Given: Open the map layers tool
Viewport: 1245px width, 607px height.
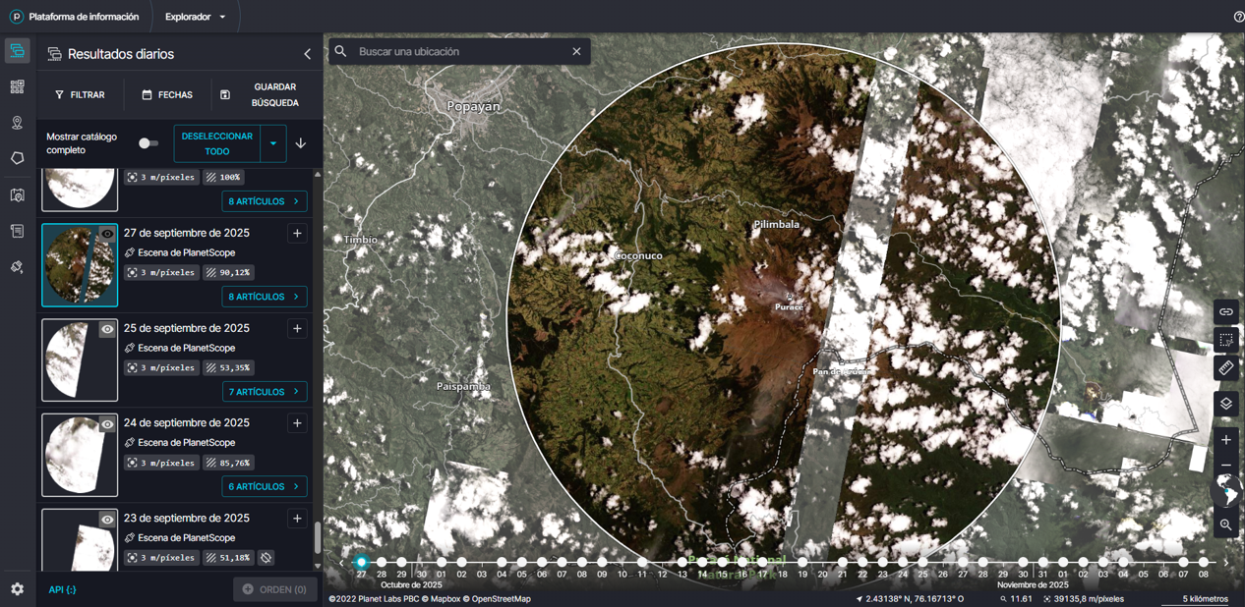Looking at the screenshot, I should tap(1225, 404).
